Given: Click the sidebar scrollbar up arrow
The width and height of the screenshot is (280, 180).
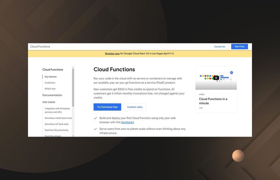Looking at the screenshot, I should [x=73, y=67].
